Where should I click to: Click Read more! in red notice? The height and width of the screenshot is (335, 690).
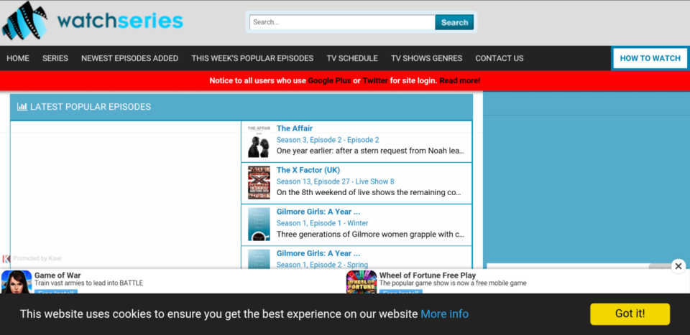click(460, 81)
